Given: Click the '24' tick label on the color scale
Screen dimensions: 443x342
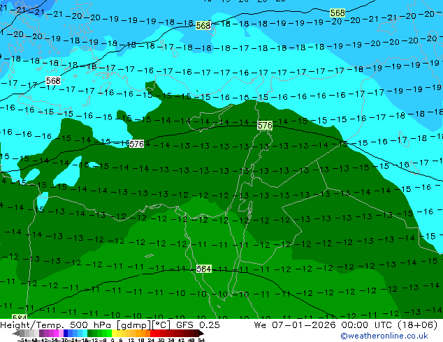Looking at the screenshot, I should [151, 341].
